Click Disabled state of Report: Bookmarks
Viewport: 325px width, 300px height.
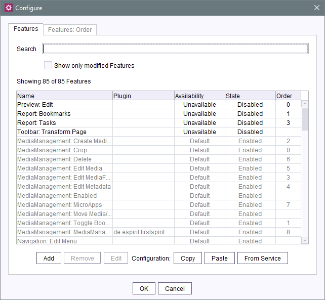pos(250,114)
